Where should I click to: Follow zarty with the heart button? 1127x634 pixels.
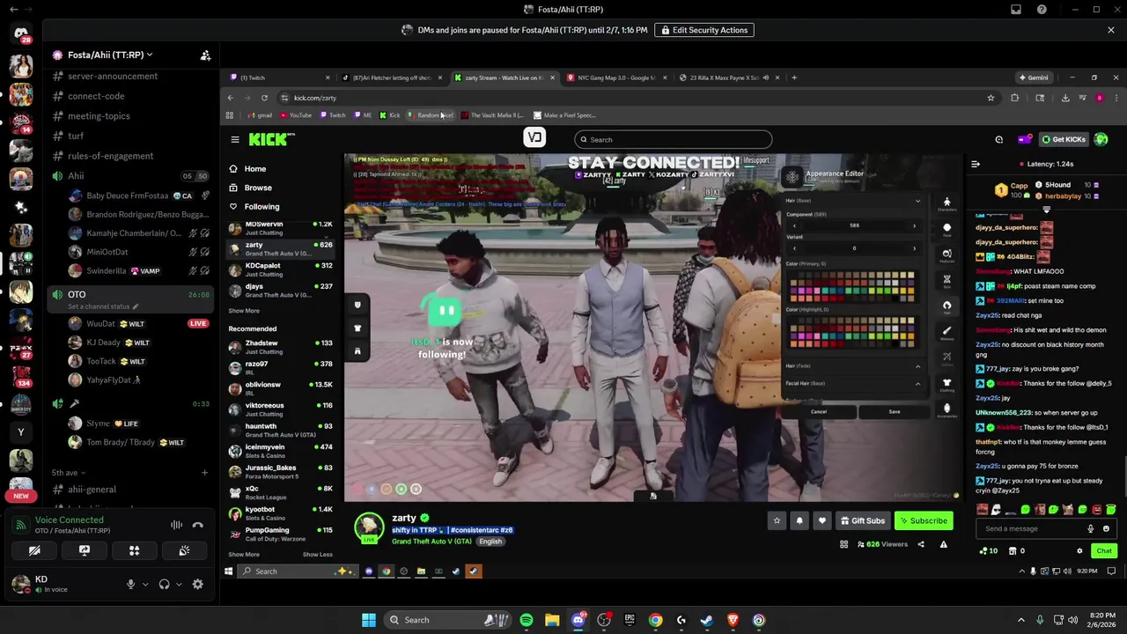[822, 520]
